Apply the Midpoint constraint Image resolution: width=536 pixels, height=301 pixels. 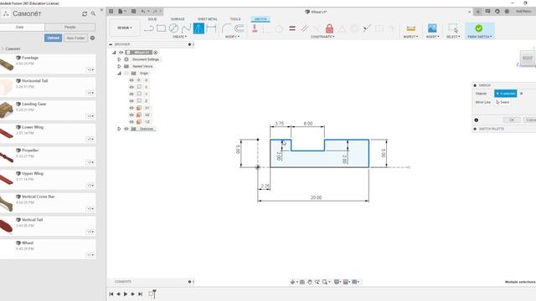pyautogui.click(x=342, y=28)
